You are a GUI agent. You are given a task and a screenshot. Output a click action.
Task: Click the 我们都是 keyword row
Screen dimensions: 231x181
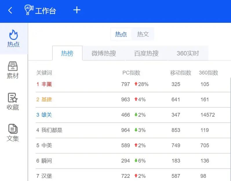tap(133, 130)
